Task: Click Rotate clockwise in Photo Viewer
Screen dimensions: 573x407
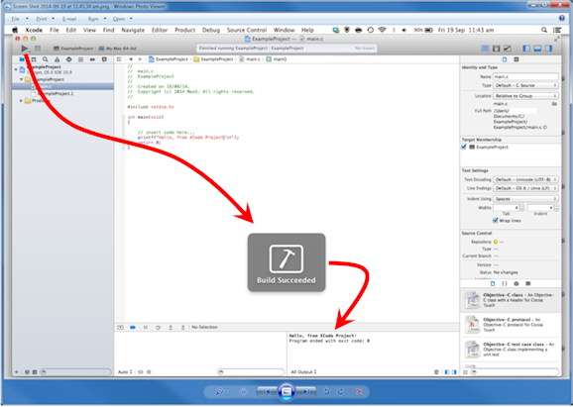Action: point(341,392)
